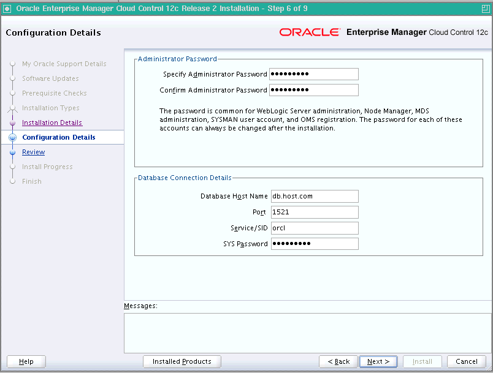Click the Next button
493x373 pixels.
point(378,361)
